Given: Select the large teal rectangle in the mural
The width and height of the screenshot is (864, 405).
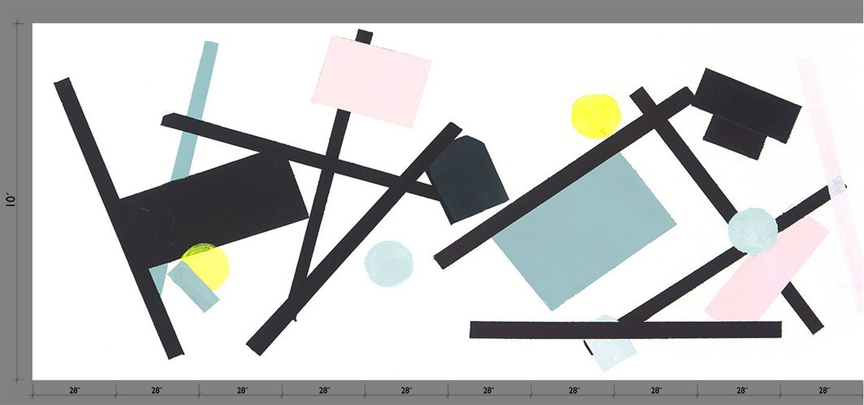Looking at the screenshot, I should [584, 231].
